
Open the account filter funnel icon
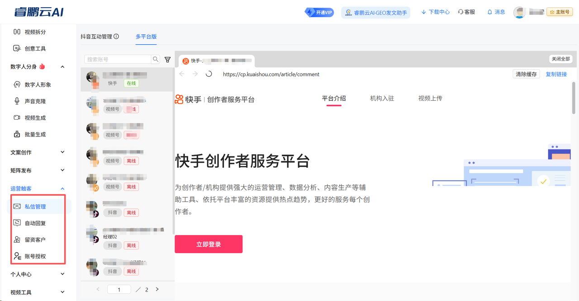click(167, 59)
